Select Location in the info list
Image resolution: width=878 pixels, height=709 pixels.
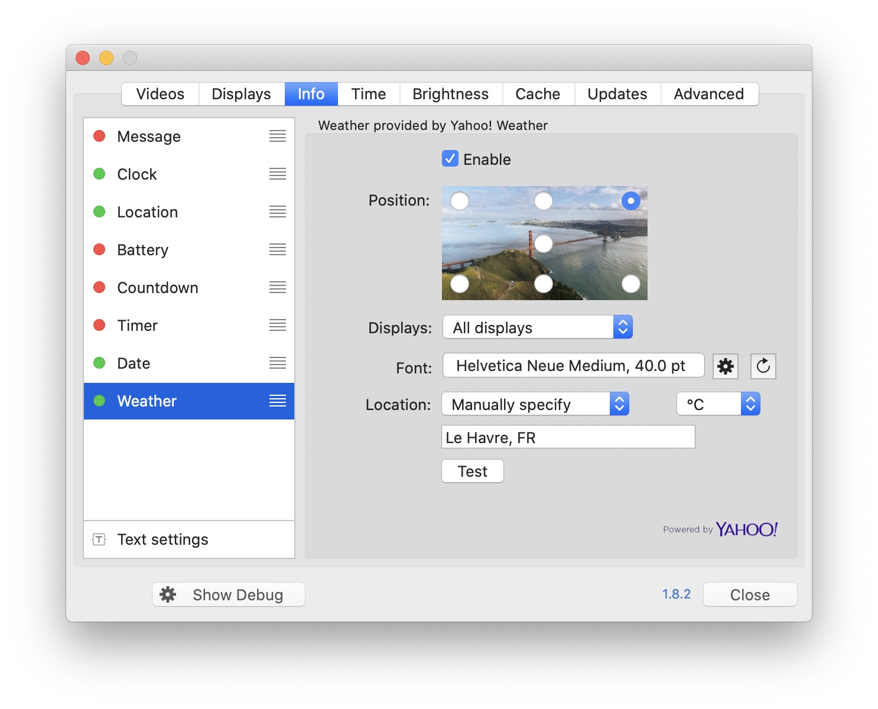point(189,212)
